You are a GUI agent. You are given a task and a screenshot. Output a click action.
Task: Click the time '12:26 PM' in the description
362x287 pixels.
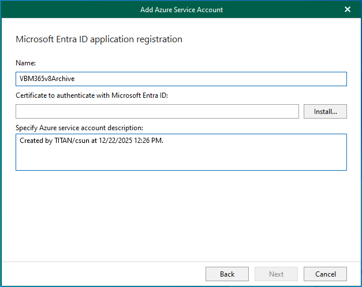148,141
